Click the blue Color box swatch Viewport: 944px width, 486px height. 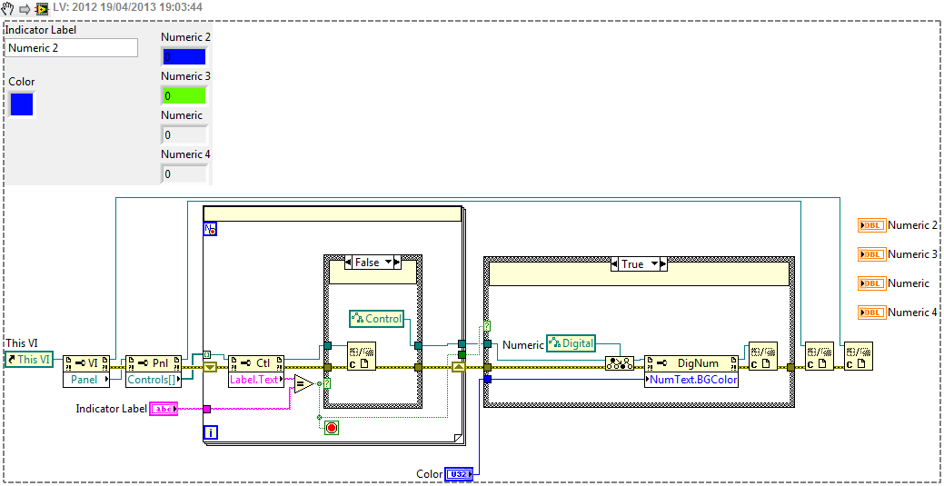click(22, 104)
